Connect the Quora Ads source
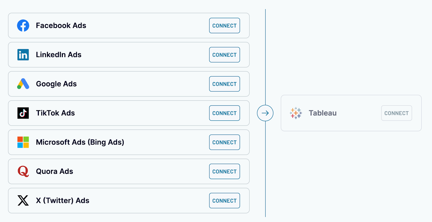Viewport: 432px width, 222px height. point(224,171)
